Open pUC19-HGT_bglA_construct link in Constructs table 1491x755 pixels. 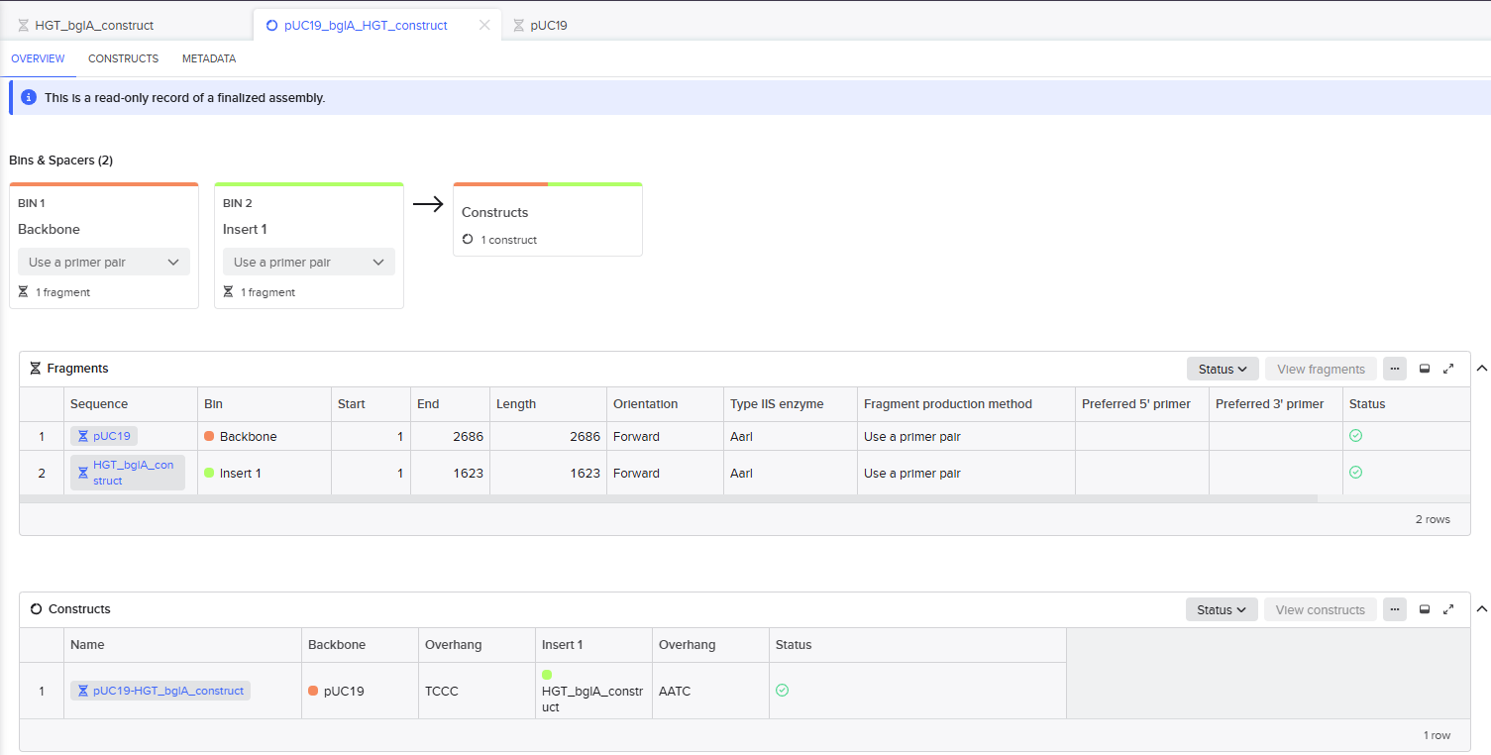[x=160, y=691]
